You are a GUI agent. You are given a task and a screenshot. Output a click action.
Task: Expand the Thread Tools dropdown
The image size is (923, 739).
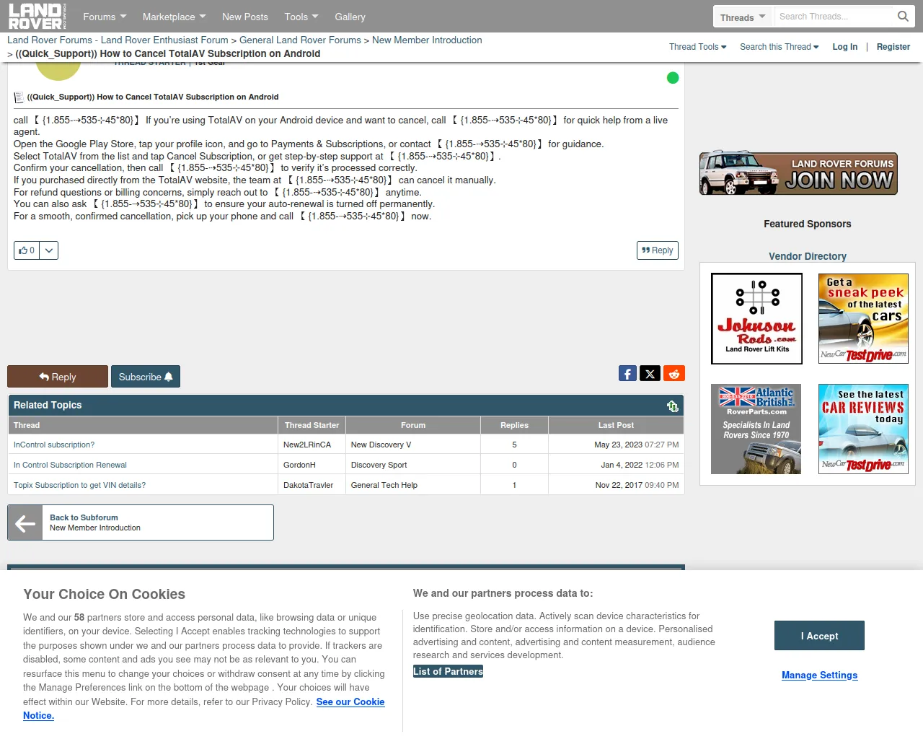[x=698, y=47]
